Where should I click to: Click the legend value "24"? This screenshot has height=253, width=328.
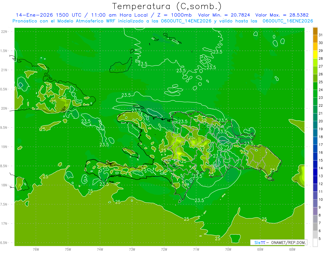click(x=321, y=90)
